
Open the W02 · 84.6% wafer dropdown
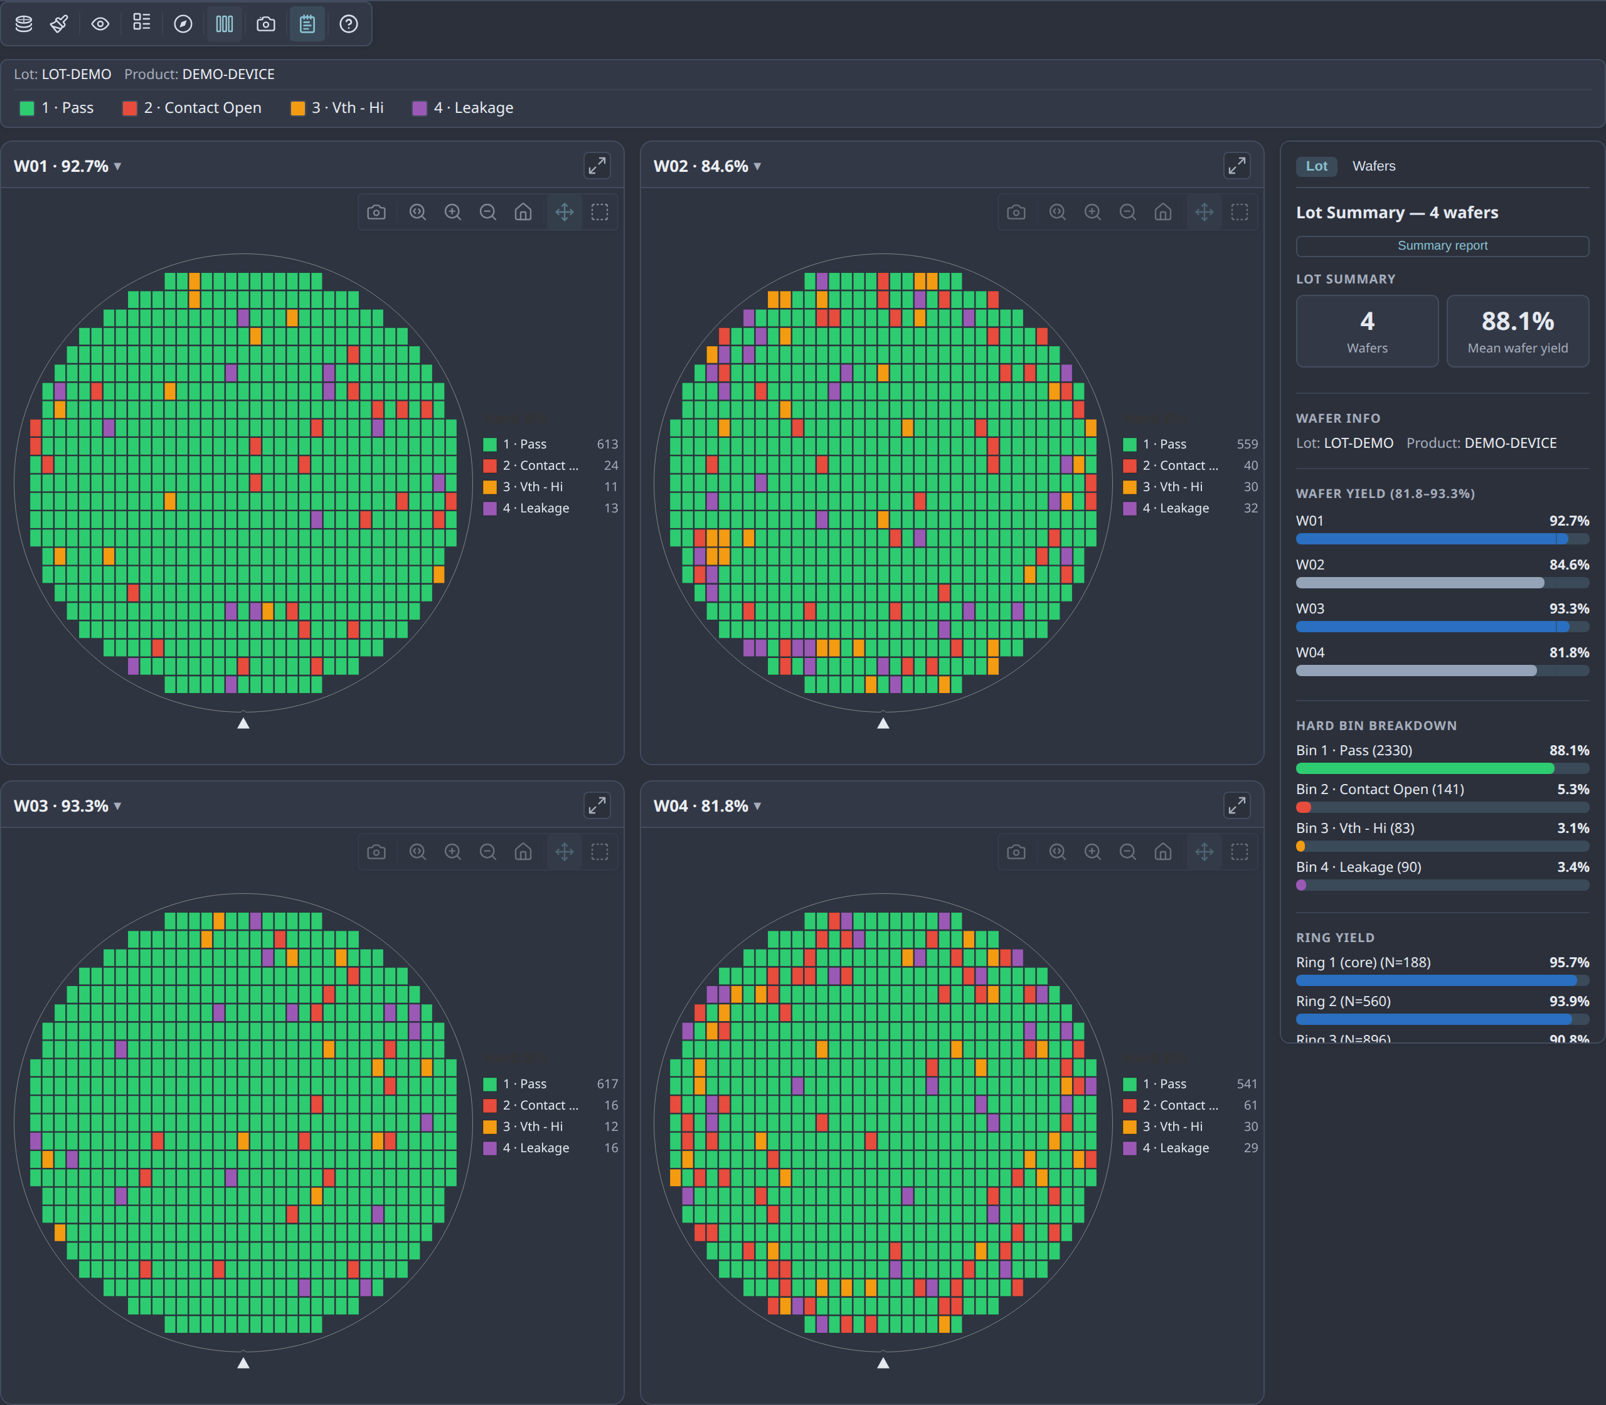(x=708, y=166)
